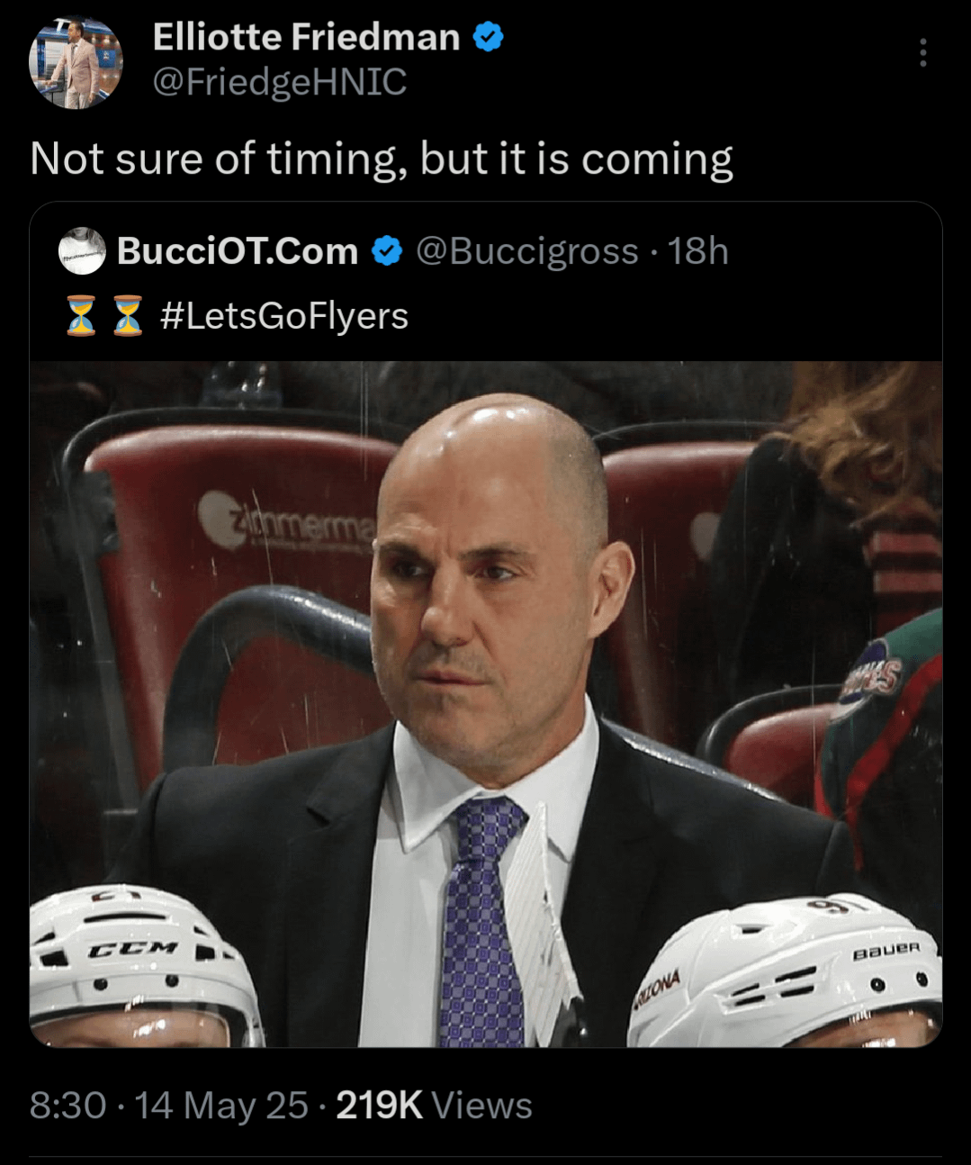Click the BucciOT.Com profile avatar
The image size is (971, 1165).
82,251
